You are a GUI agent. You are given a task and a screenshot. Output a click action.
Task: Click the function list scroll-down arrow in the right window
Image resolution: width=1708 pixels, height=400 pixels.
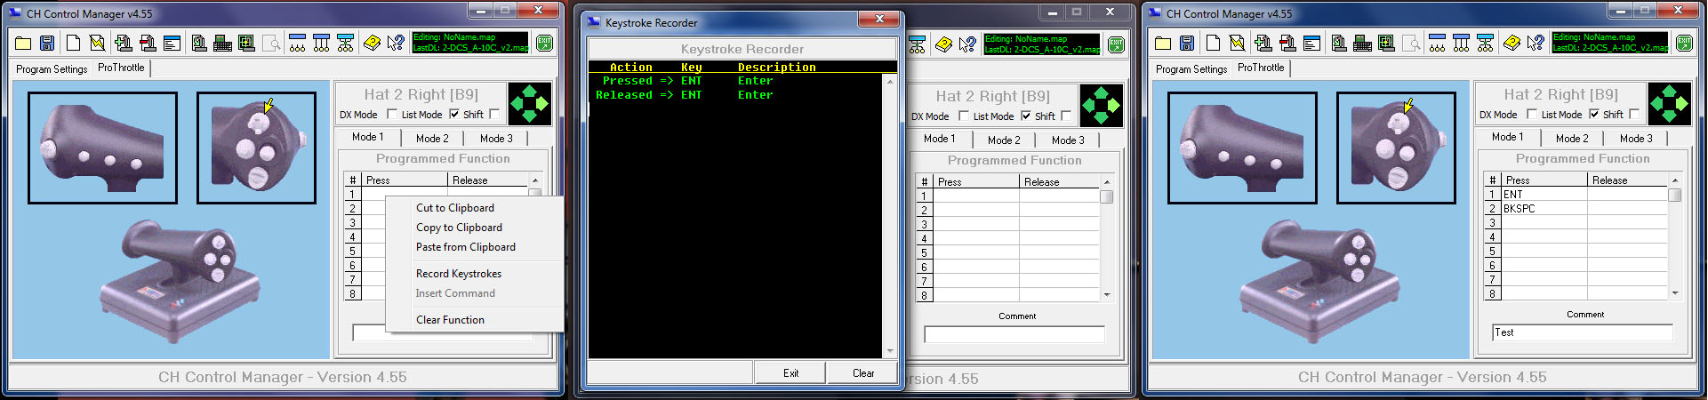(1675, 292)
